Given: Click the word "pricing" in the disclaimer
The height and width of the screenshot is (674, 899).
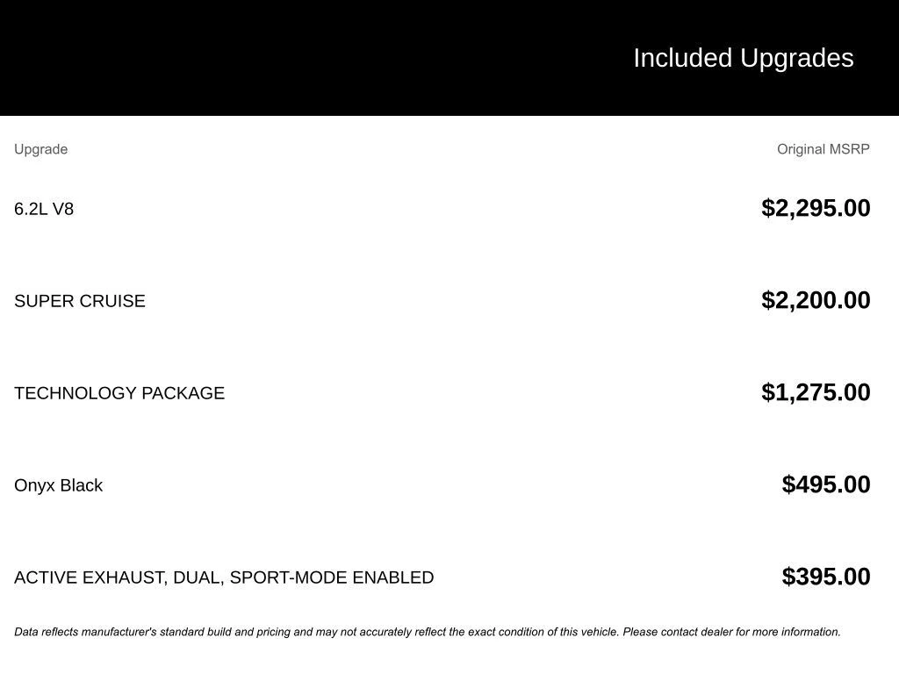Looking at the screenshot, I should tap(274, 632).
